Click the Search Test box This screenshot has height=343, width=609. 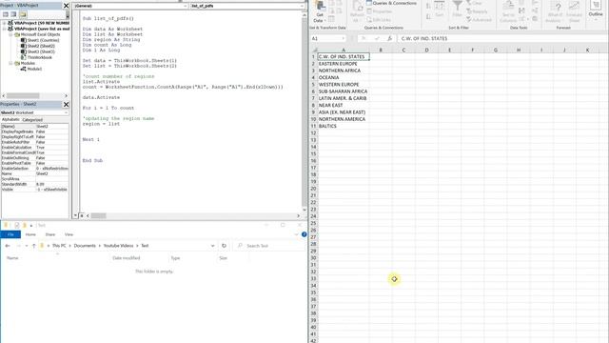click(x=270, y=246)
